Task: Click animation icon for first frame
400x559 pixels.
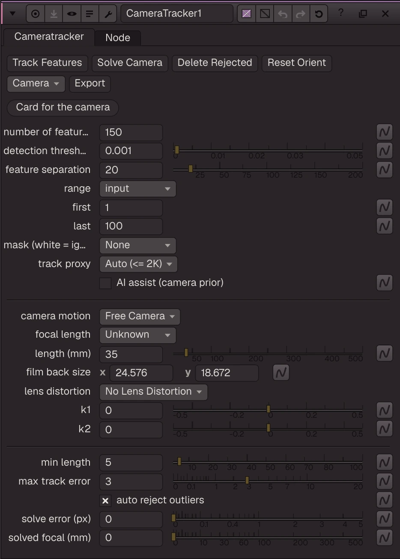Action: coord(385,207)
